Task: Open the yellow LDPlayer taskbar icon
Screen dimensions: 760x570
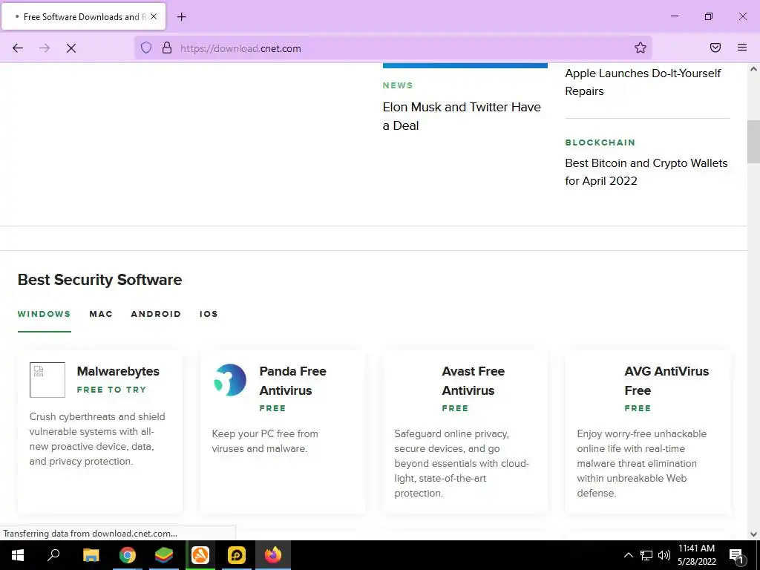Action: coord(237,555)
